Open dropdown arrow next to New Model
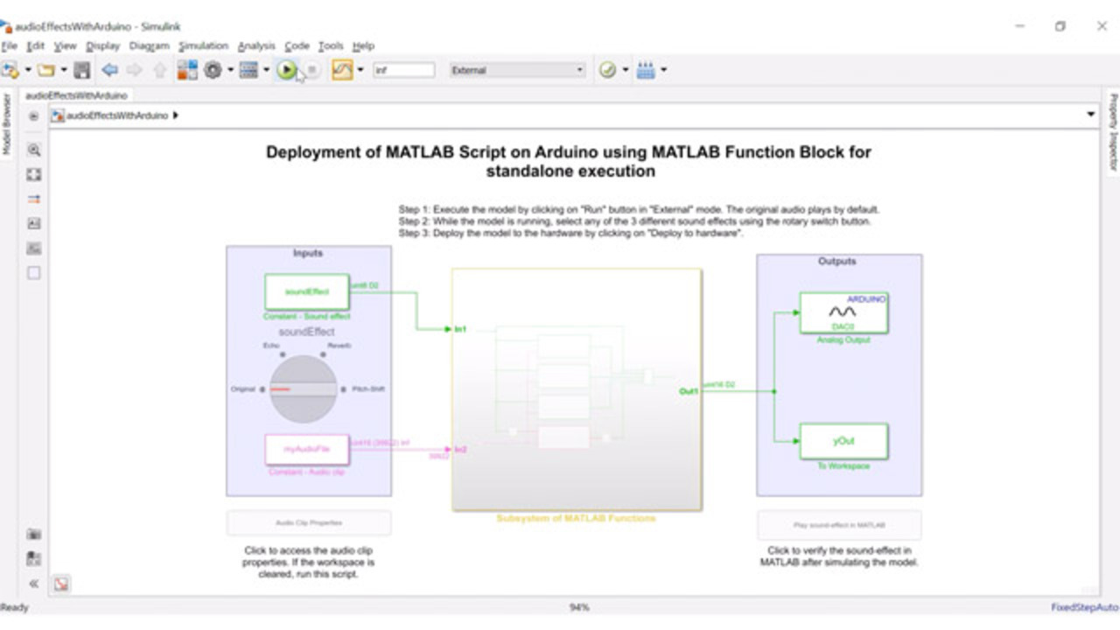 coord(27,70)
